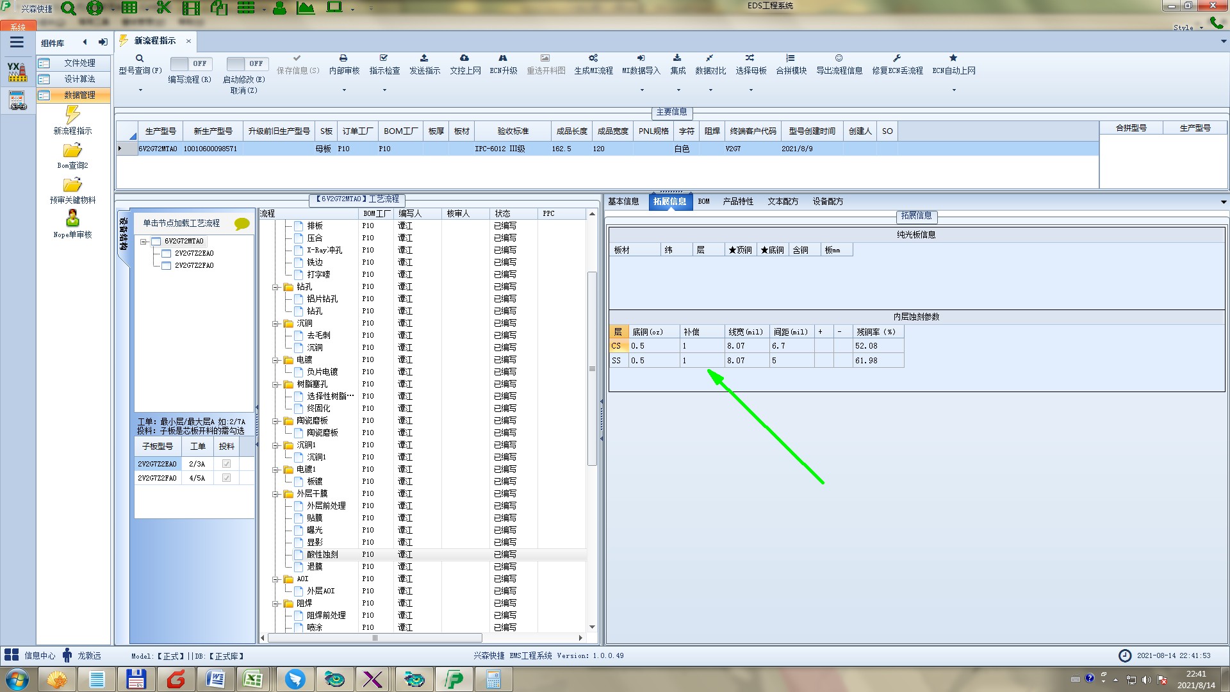
Task: Collapse the 6V2G72MTA0 tree node
Action: point(144,242)
